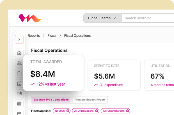Click the Total Awarded $8.4M card

(x=54, y=73)
